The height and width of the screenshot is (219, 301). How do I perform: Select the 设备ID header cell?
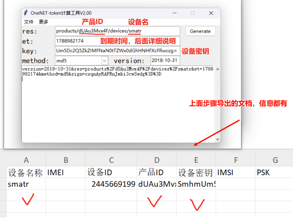click(x=111, y=172)
